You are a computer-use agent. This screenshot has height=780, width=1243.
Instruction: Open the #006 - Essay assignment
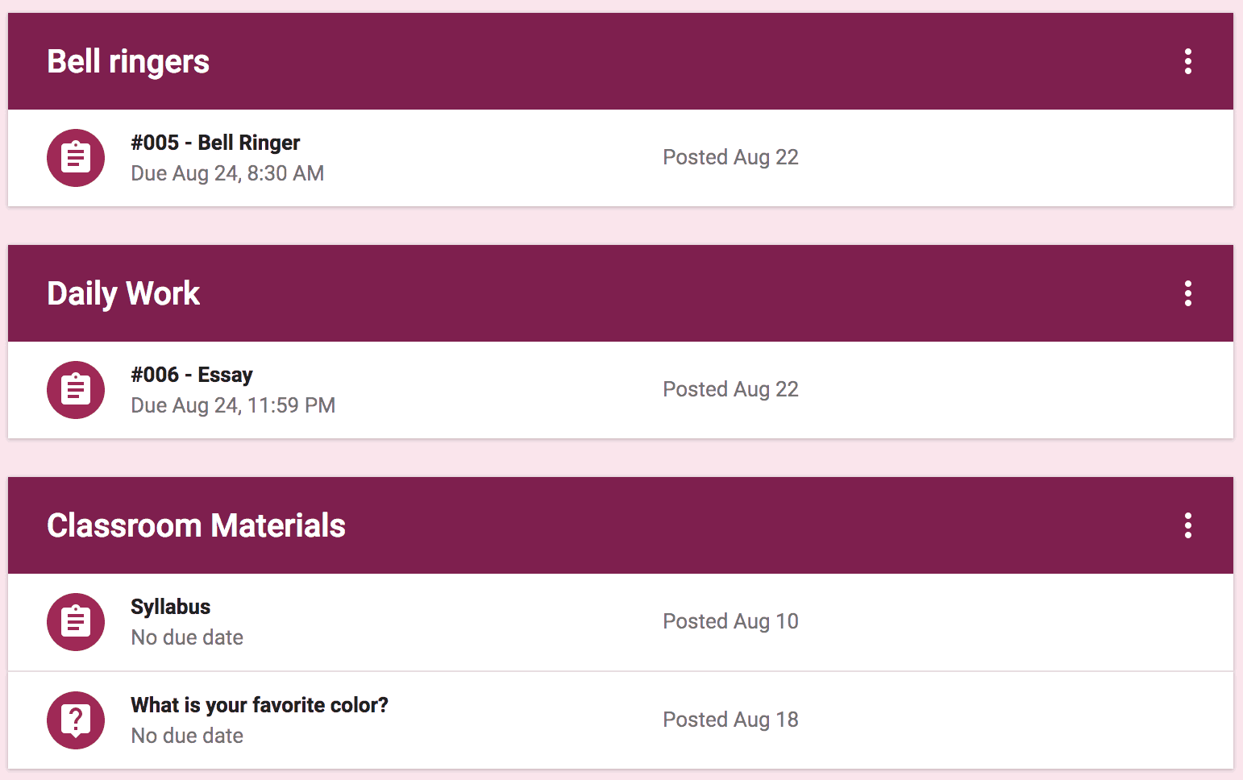coord(192,375)
